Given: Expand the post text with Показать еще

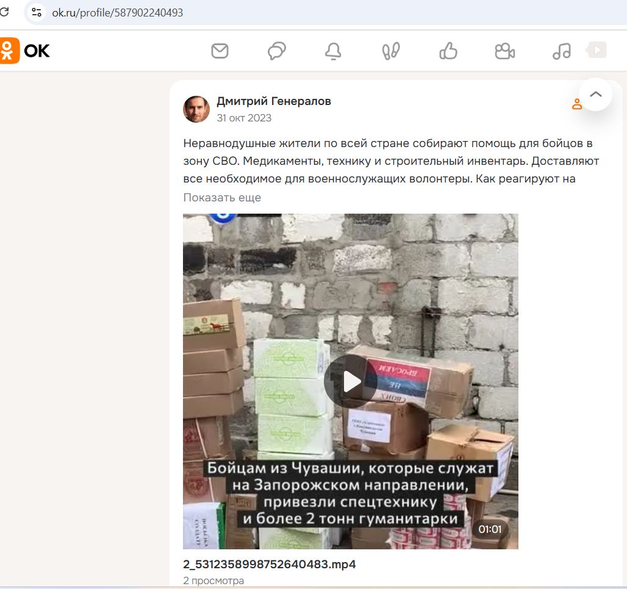Looking at the screenshot, I should point(222,197).
